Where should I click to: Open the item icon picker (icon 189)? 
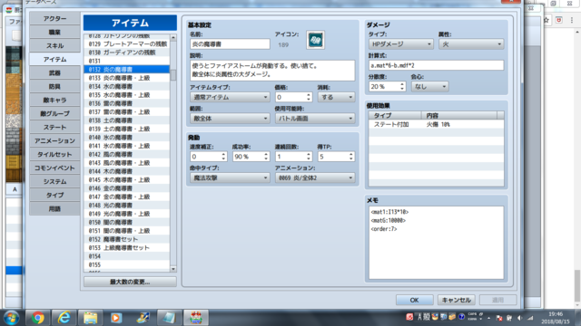click(315, 40)
